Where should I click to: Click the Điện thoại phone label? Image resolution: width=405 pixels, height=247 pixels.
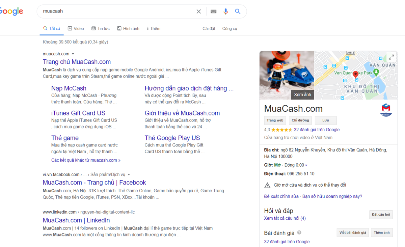tap(275, 174)
